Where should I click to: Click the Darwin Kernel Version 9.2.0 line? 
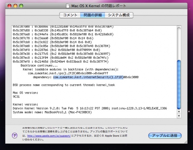(x=90, y=108)
